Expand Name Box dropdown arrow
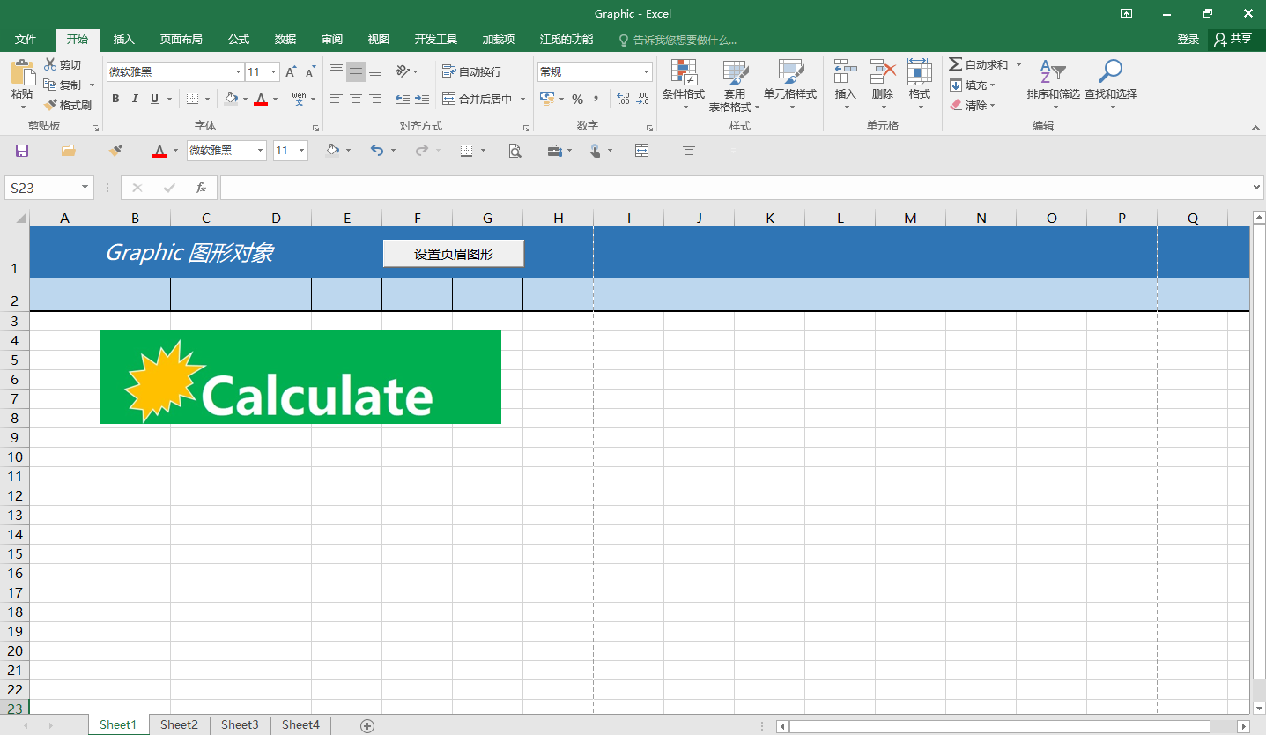Screen dimensions: 1266x735 point(85,188)
